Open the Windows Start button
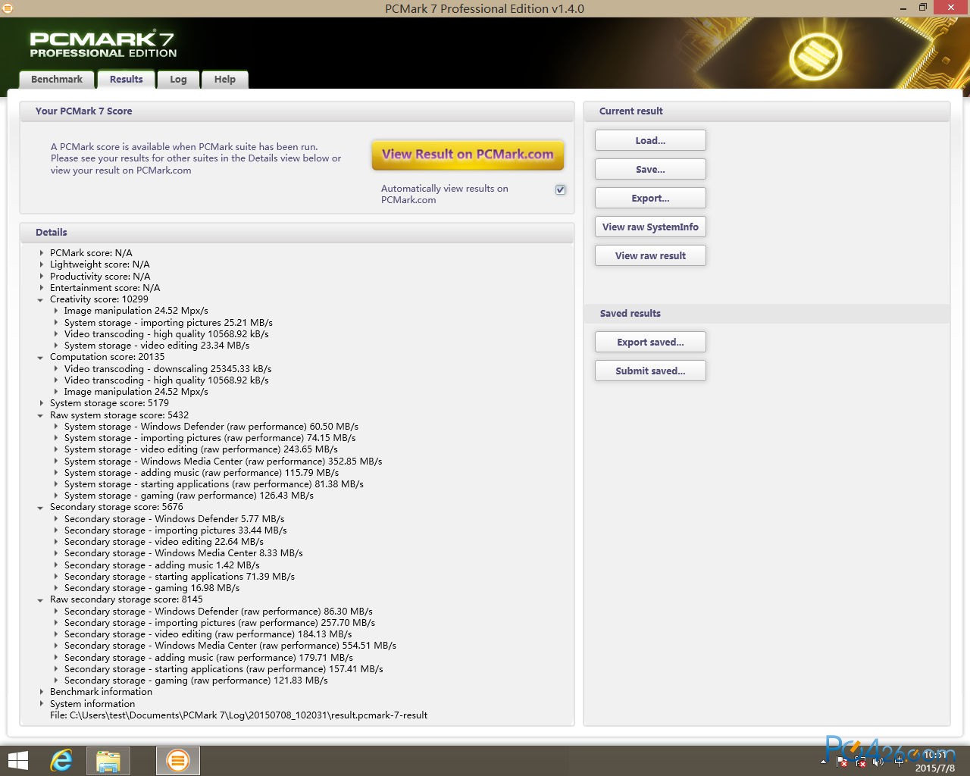 [x=17, y=760]
